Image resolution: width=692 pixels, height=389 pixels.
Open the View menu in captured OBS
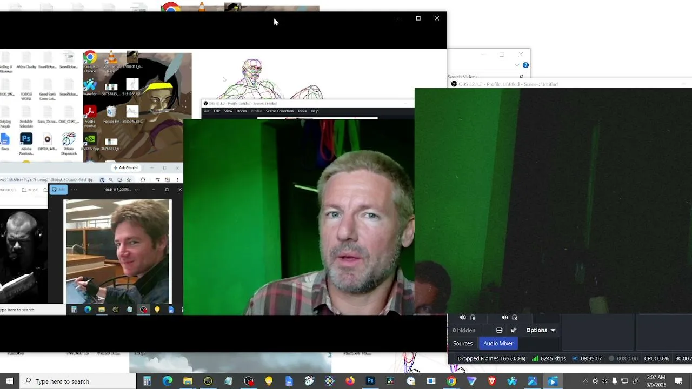[228, 111]
